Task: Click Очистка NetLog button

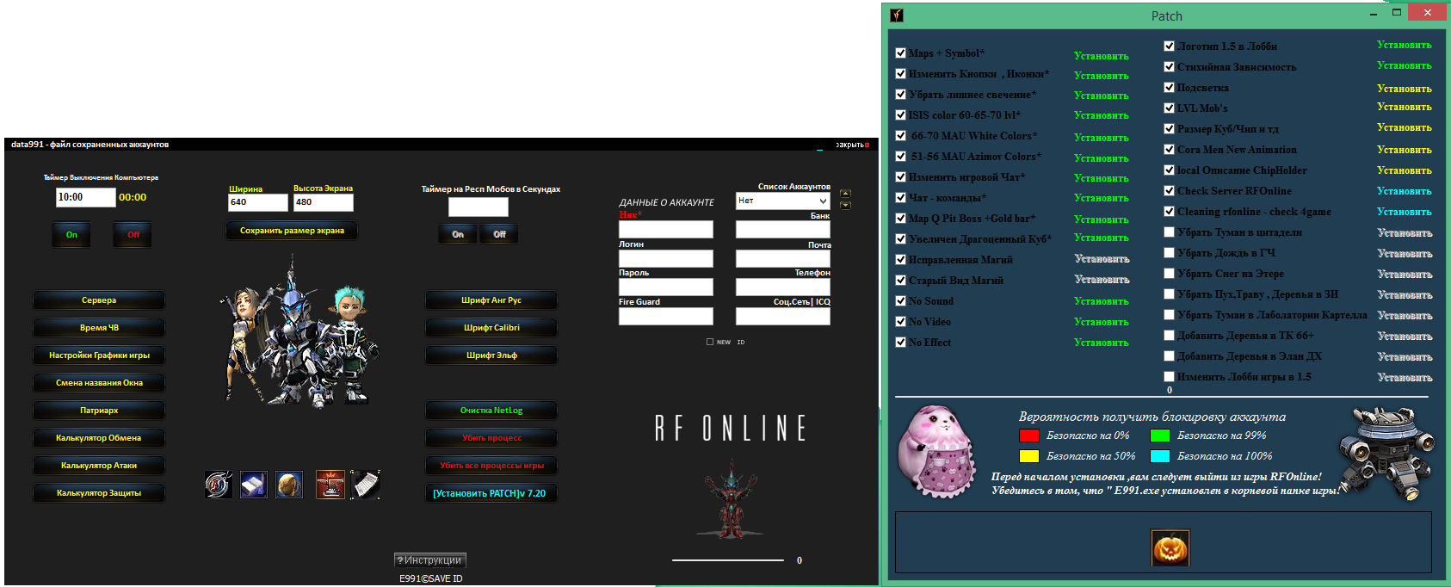Action: coord(491,411)
